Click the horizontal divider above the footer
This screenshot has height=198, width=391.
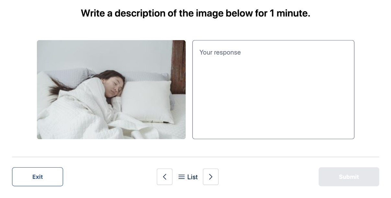point(195,157)
